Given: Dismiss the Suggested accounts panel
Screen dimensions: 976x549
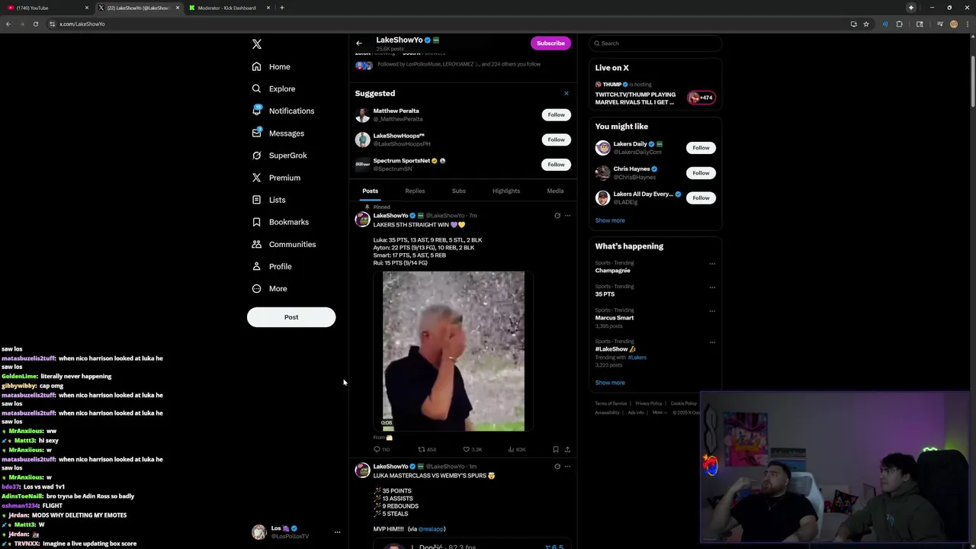Looking at the screenshot, I should pos(566,93).
